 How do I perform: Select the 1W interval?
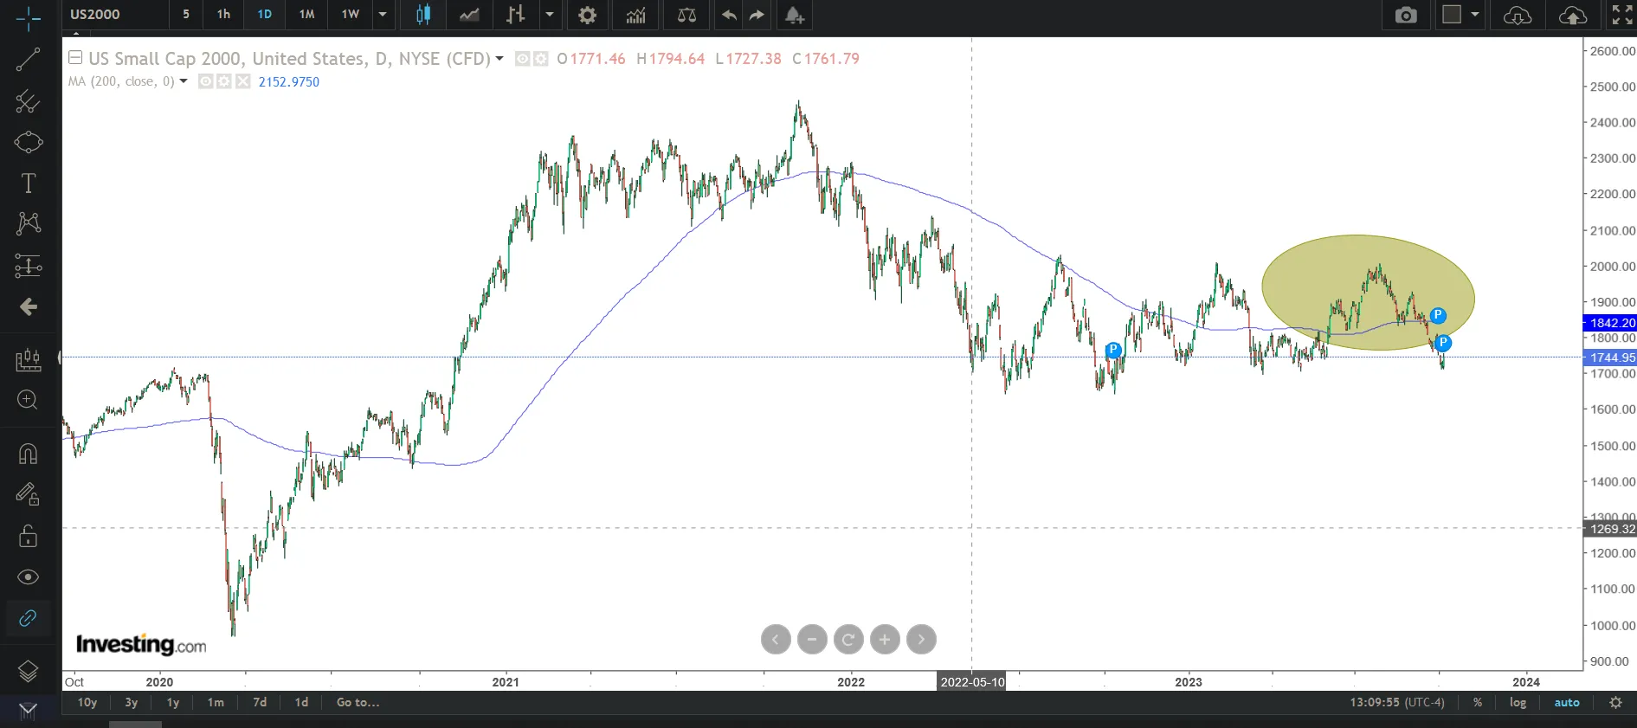tap(350, 14)
